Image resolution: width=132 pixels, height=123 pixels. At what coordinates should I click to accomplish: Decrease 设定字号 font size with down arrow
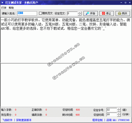[119, 111]
